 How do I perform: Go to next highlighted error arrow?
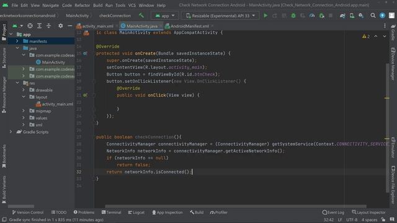(385, 37)
